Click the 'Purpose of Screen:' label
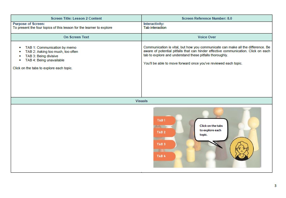 tap(29, 24)
